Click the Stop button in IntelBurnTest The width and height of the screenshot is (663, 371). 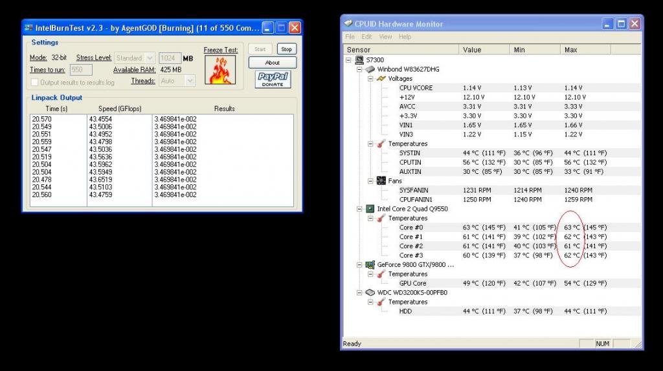pos(287,49)
